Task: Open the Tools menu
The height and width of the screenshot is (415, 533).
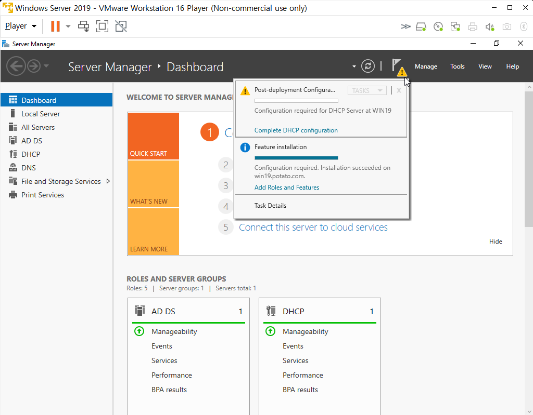Action: 457,66
